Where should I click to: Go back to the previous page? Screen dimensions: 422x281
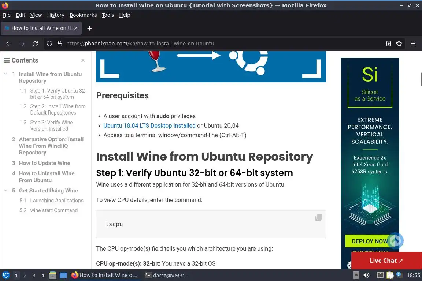click(9, 44)
